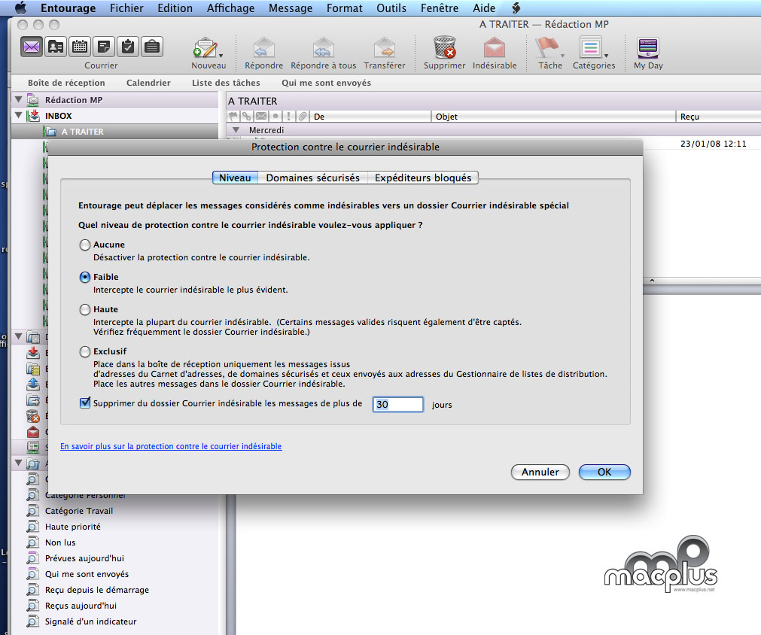Screen dimensions: 761x635
Task: Click the days input field showing 30
Action: click(x=398, y=405)
